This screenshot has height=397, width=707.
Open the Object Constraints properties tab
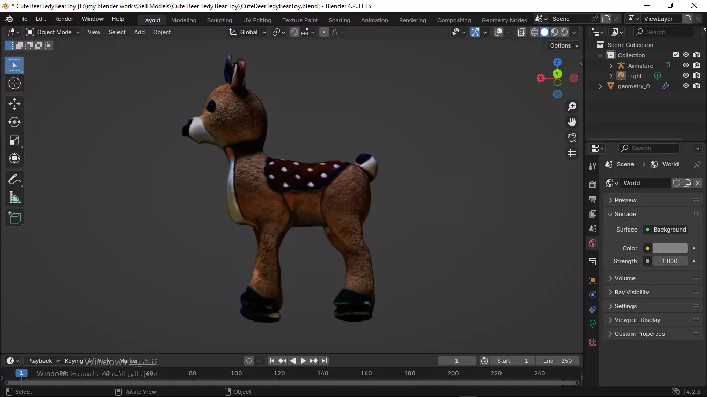pos(593,309)
